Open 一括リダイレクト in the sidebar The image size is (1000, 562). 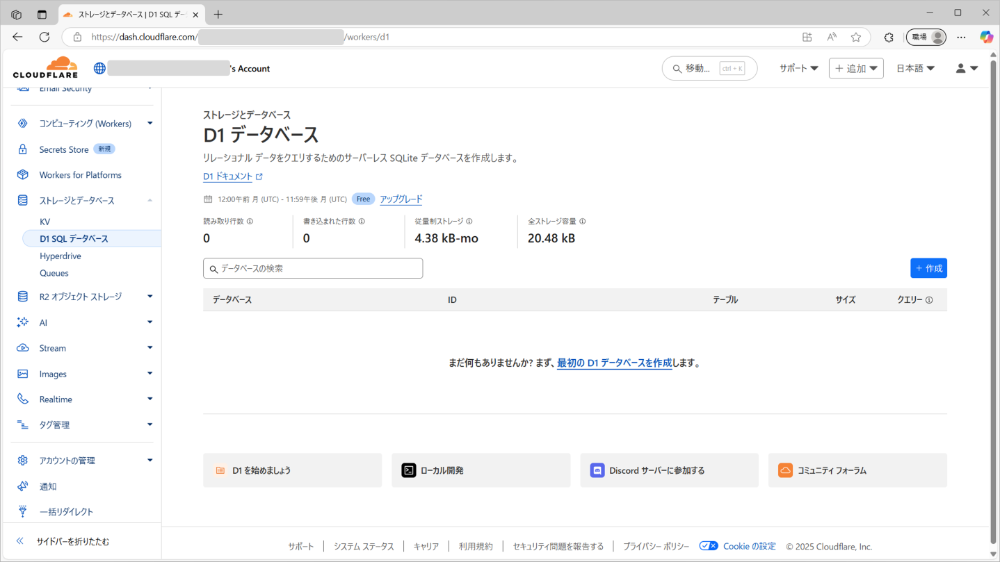tap(66, 511)
